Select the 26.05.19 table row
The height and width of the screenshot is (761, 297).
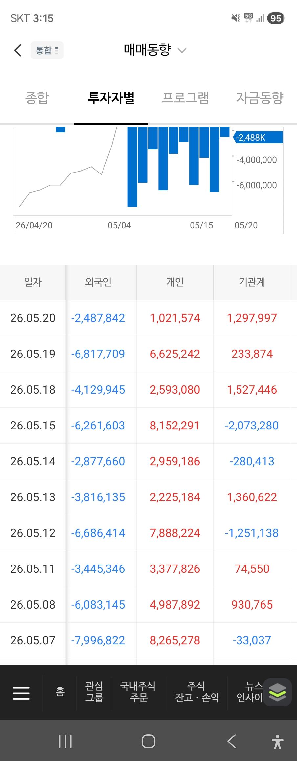[x=148, y=354]
